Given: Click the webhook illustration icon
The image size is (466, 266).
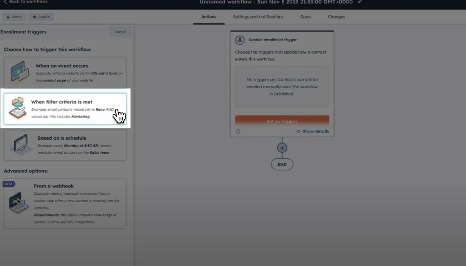Looking at the screenshot, I should [x=18, y=202].
